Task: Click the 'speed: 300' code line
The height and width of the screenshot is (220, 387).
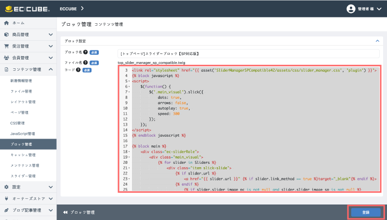Action: click(169, 114)
